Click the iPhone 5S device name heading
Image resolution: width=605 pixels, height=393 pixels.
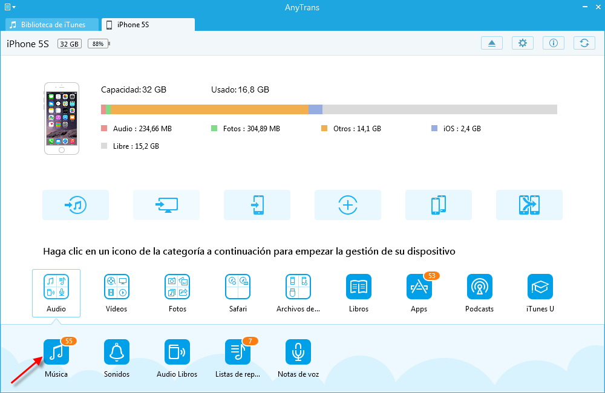tap(28, 44)
